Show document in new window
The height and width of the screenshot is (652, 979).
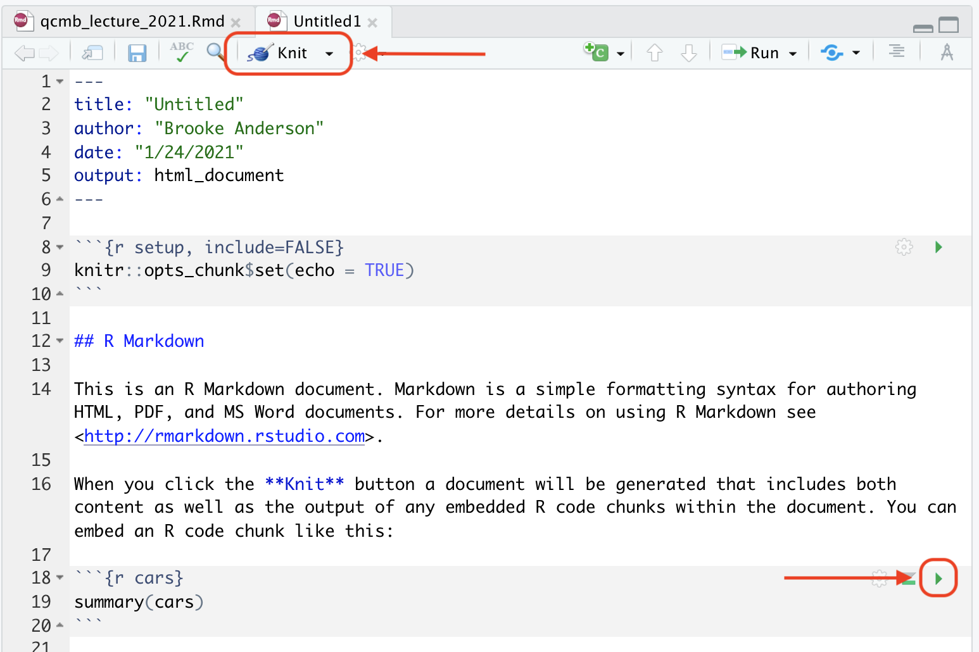pos(92,53)
